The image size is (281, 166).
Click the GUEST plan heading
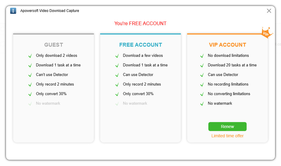pos(54,45)
